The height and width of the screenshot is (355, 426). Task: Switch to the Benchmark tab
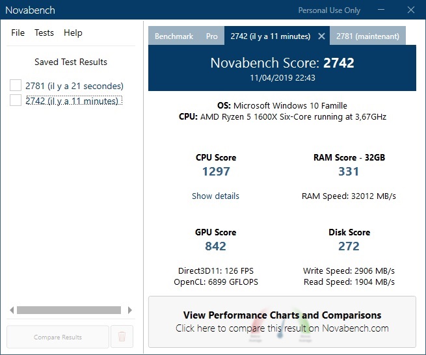(x=174, y=36)
